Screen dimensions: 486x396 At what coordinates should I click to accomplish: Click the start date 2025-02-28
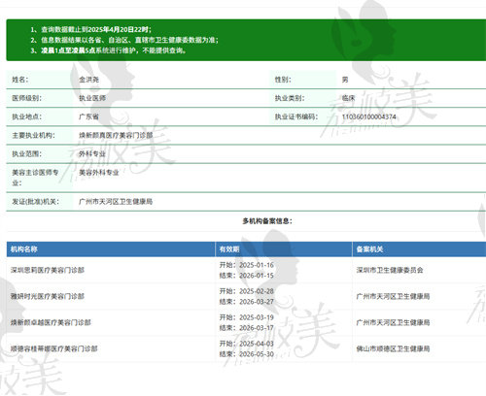tap(257, 291)
